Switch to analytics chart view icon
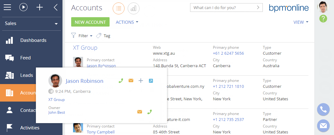 coord(134,8)
